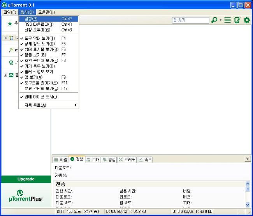Click the 남은 시간: label
The width and height of the screenshot is (253, 216).
(128, 191)
